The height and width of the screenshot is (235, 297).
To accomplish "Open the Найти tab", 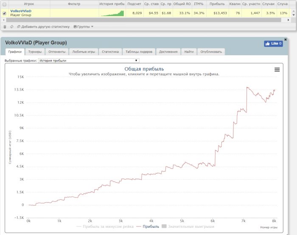I will [189, 51].
